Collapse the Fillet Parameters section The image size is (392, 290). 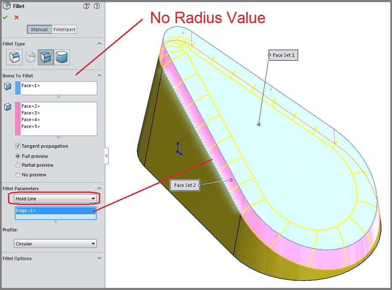click(x=99, y=188)
